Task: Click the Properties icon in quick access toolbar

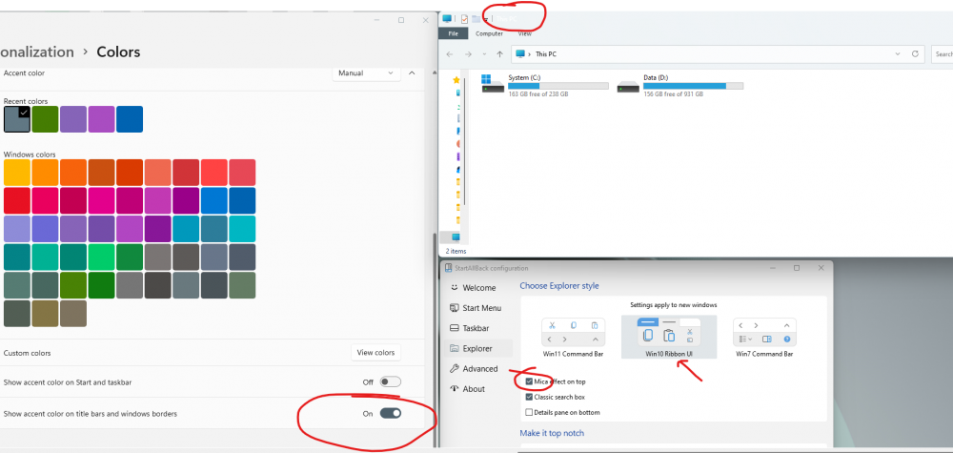Action: point(464,19)
